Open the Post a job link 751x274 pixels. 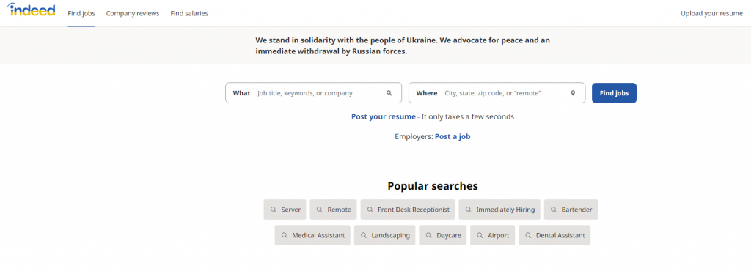[453, 136]
